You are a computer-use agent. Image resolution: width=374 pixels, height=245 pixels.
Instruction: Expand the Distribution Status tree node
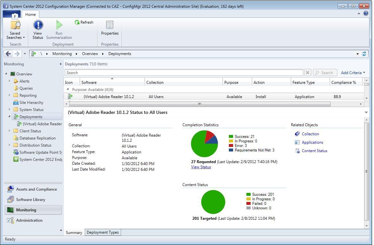tap(9, 145)
